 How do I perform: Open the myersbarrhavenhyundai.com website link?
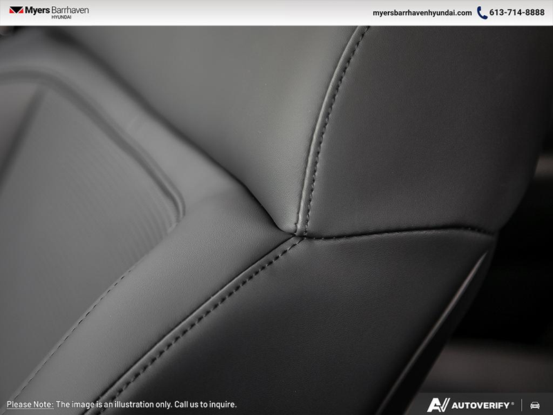coord(422,12)
